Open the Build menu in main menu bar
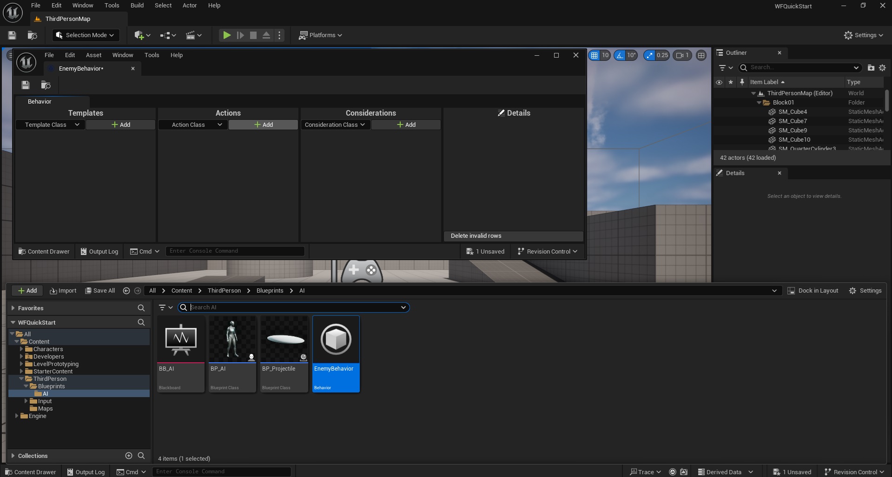The height and width of the screenshot is (477, 892). pos(137,6)
